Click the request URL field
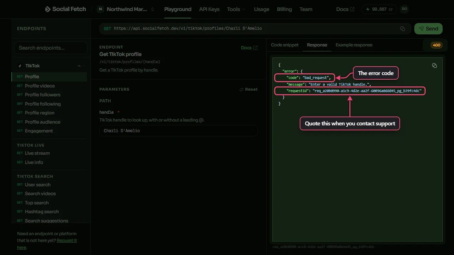This screenshot has width=454, height=255. click(255, 29)
